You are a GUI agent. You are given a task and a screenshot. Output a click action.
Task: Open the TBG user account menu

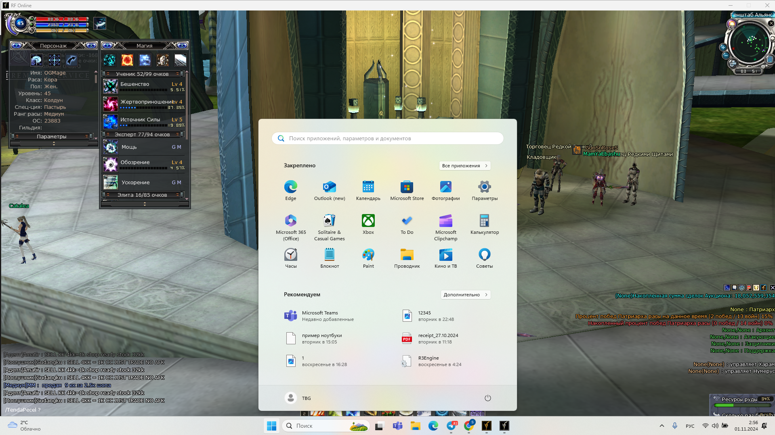pyautogui.click(x=298, y=398)
